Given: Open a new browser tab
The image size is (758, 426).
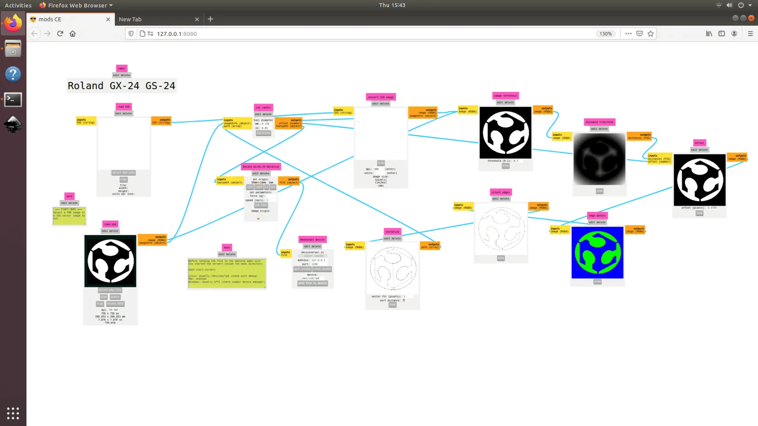Looking at the screenshot, I should (x=210, y=19).
